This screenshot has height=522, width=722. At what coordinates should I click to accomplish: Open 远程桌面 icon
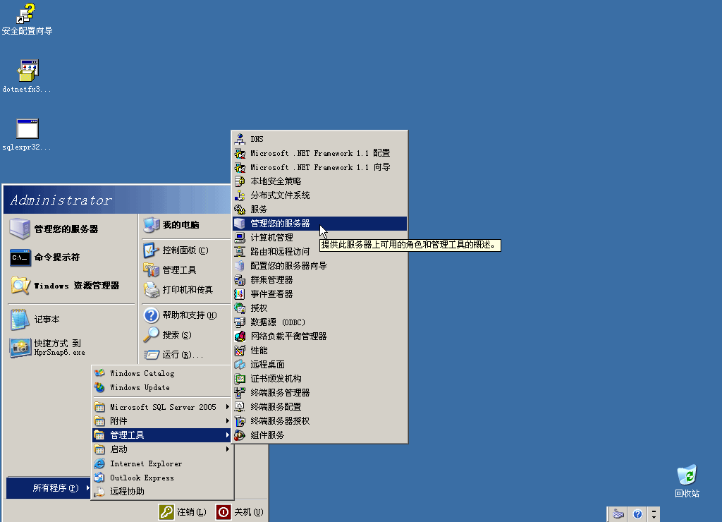coord(240,365)
